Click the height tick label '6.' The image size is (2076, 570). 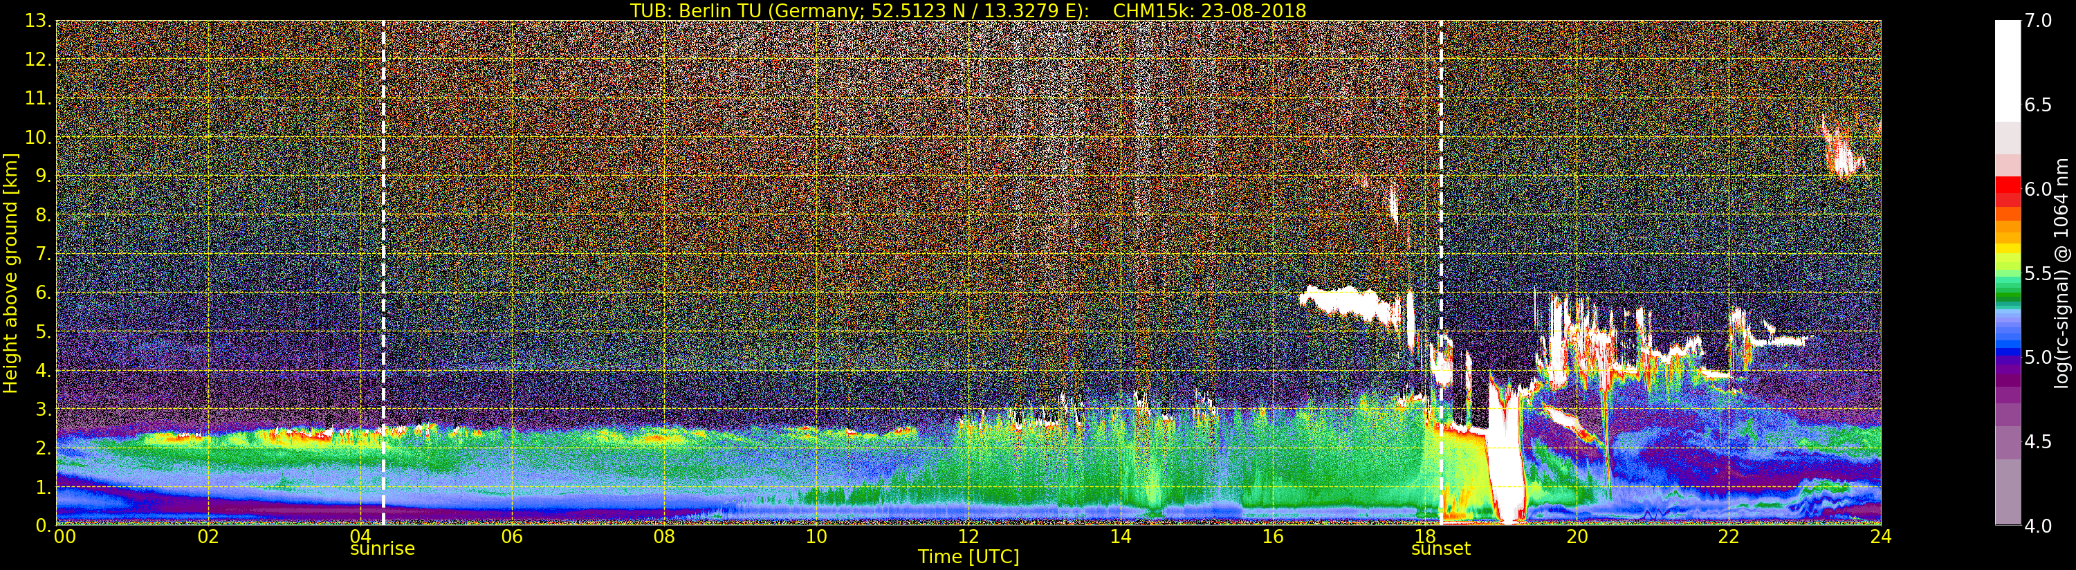point(43,293)
